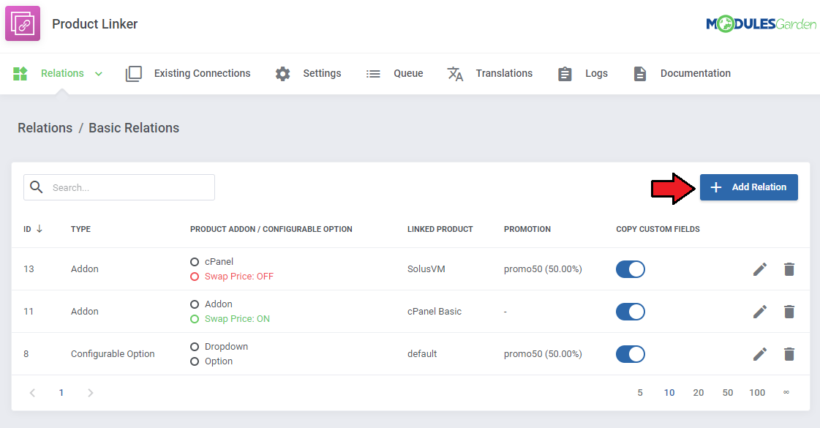Image resolution: width=820 pixels, height=428 pixels.
Task: Click the default linked product cell
Action: coord(422,353)
